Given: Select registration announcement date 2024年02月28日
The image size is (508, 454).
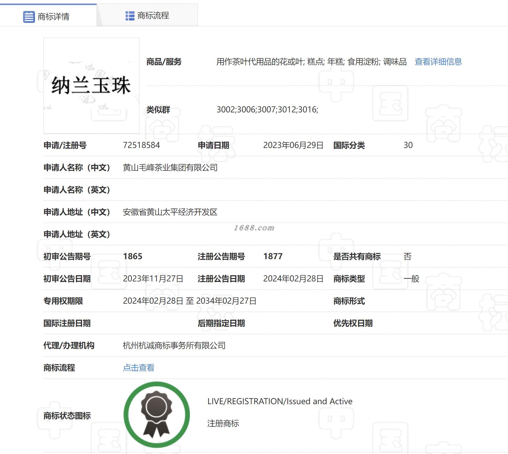Looking at the screenshot, I should point(293,278).
